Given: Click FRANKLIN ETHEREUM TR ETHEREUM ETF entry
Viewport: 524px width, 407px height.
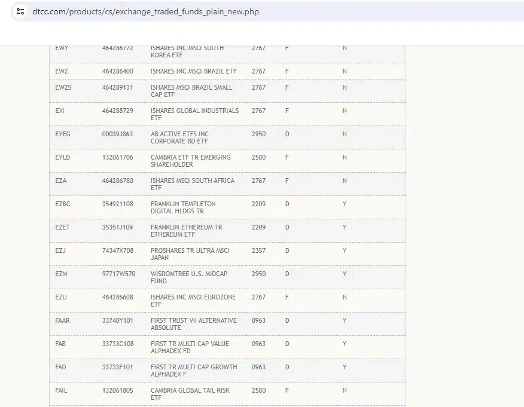Looking at the screenshot, I should tap(186, 231).
